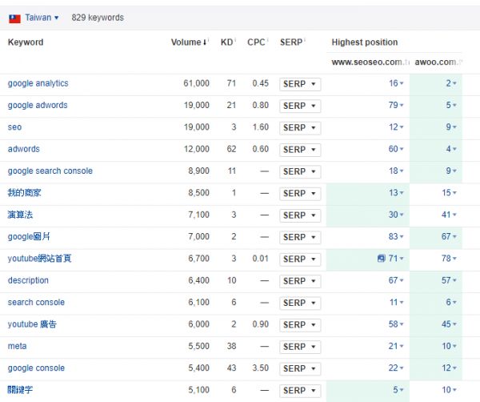Image resolution: width=480 pixels, height=402 pixels.
Task: Expand seoseo position 5 for 關鍵字
Action: [x=398, y=390]
